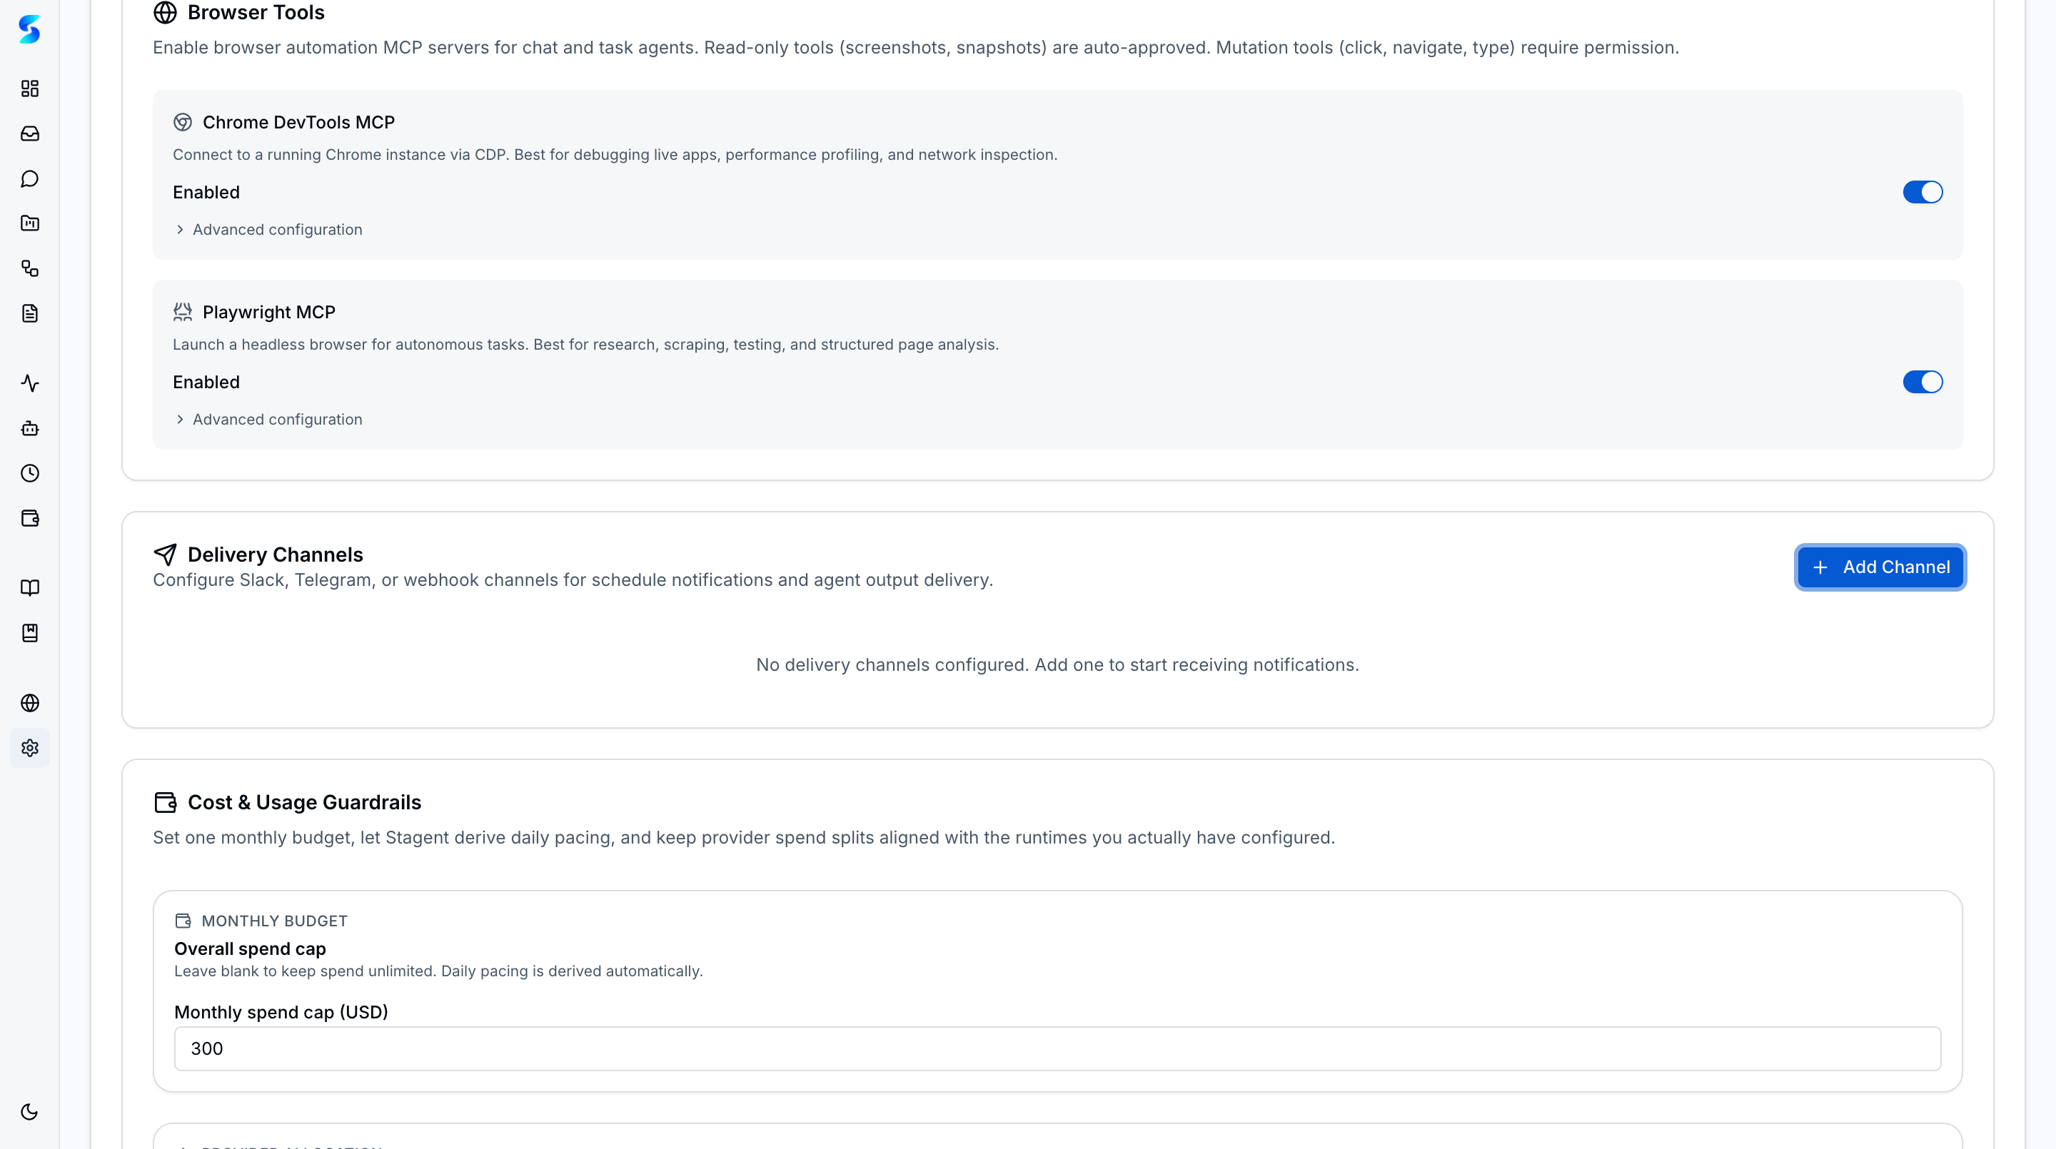Open the dashboard grid view
The image size is (2056, 1149).
(x=29, y=88)
